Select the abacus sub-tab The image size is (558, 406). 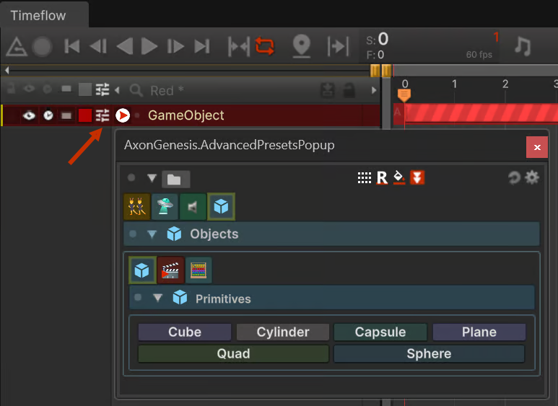coord(199,270)
